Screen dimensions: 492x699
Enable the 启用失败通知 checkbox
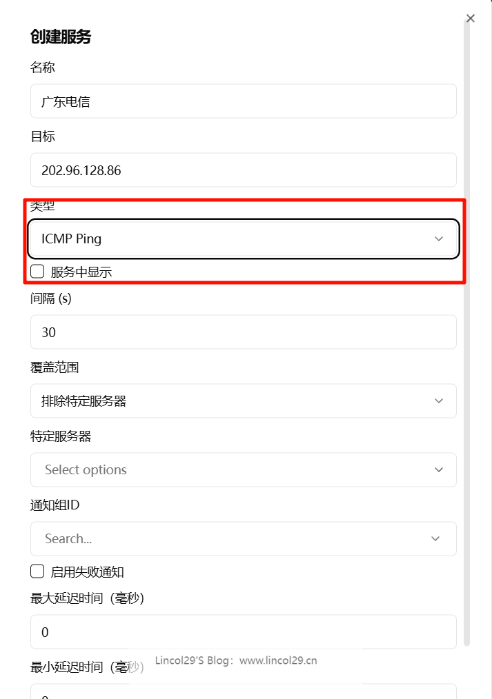37,571
